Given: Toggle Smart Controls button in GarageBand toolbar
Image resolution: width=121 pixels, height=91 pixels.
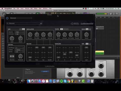Looking at the screenshot, I should (12, 14).
